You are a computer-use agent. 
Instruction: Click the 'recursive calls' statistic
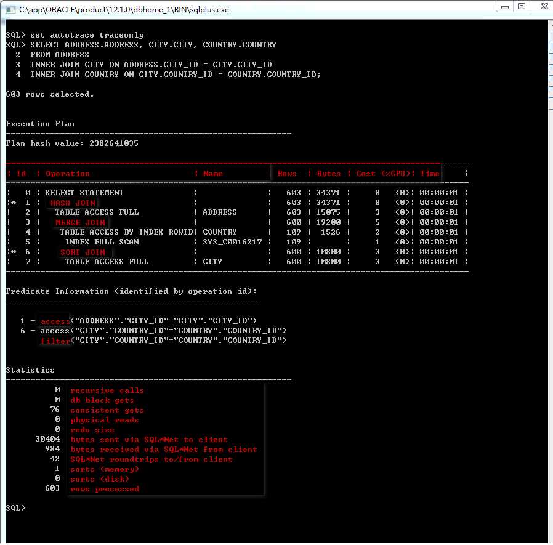[107, 390]
